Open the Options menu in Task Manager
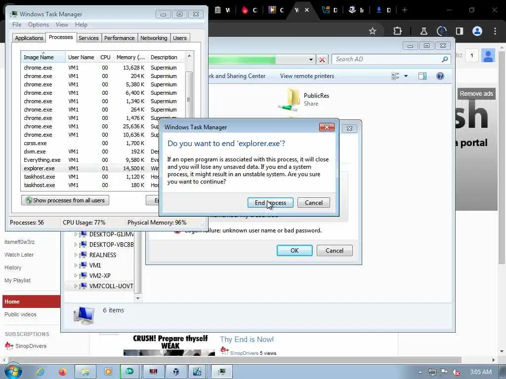Image resolution: width=506 pixels, height=379 pixels. pos(39,25)
